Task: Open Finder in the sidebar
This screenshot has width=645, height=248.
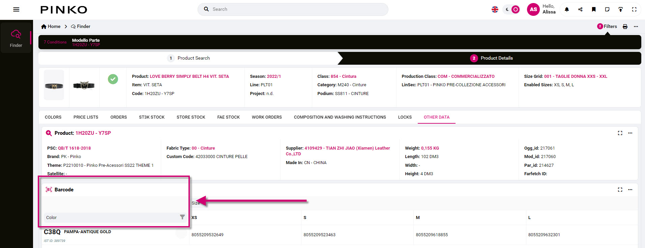Action: [x=16, y=38]
